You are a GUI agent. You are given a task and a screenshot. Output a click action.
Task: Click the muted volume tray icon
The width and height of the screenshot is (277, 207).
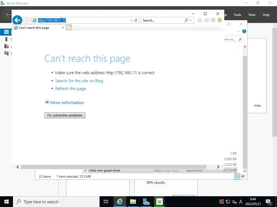pos(235,202)
